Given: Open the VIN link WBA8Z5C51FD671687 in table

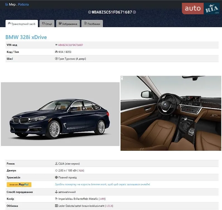Looking at the screenshot, I should pos(71,45).
